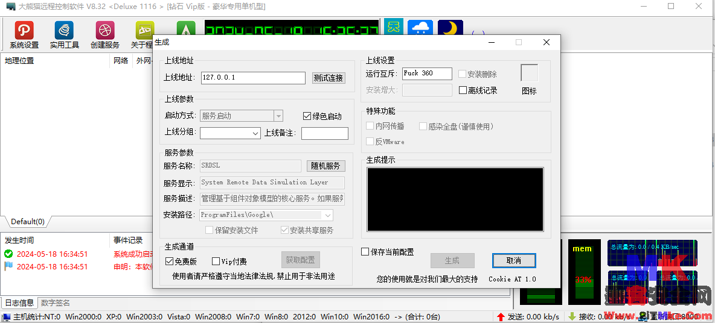715x323 pixels.
Task: Enable the 离线记录 checkbox
Action: pos(463,90)
